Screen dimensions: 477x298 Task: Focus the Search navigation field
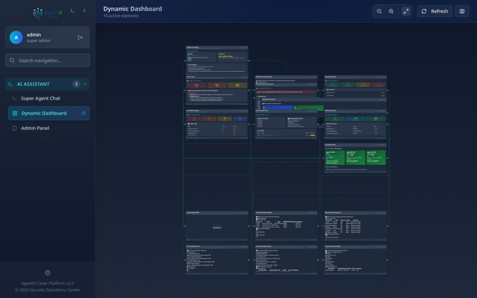click(x=48, y=60)
